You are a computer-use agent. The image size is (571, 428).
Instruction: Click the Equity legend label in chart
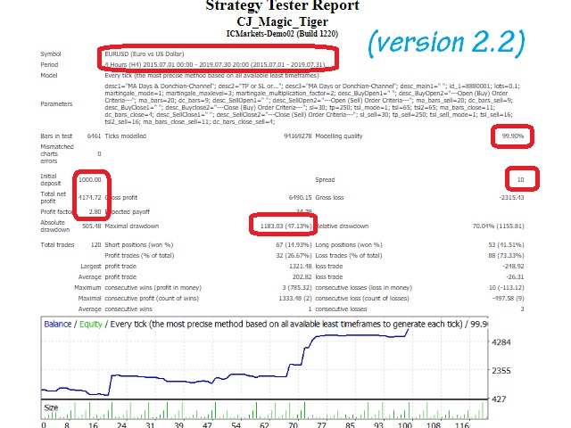click(91, 325)
